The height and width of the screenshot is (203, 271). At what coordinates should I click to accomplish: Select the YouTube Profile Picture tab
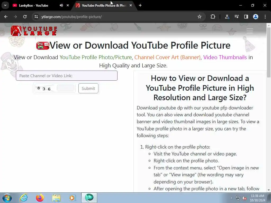pyautogui.click(x=104, y=5)
